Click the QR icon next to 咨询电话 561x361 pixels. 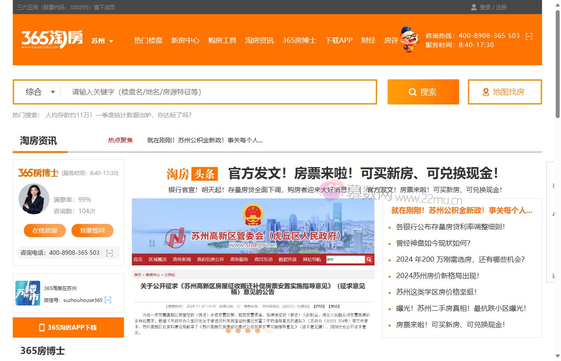click(x=109, y=253)
